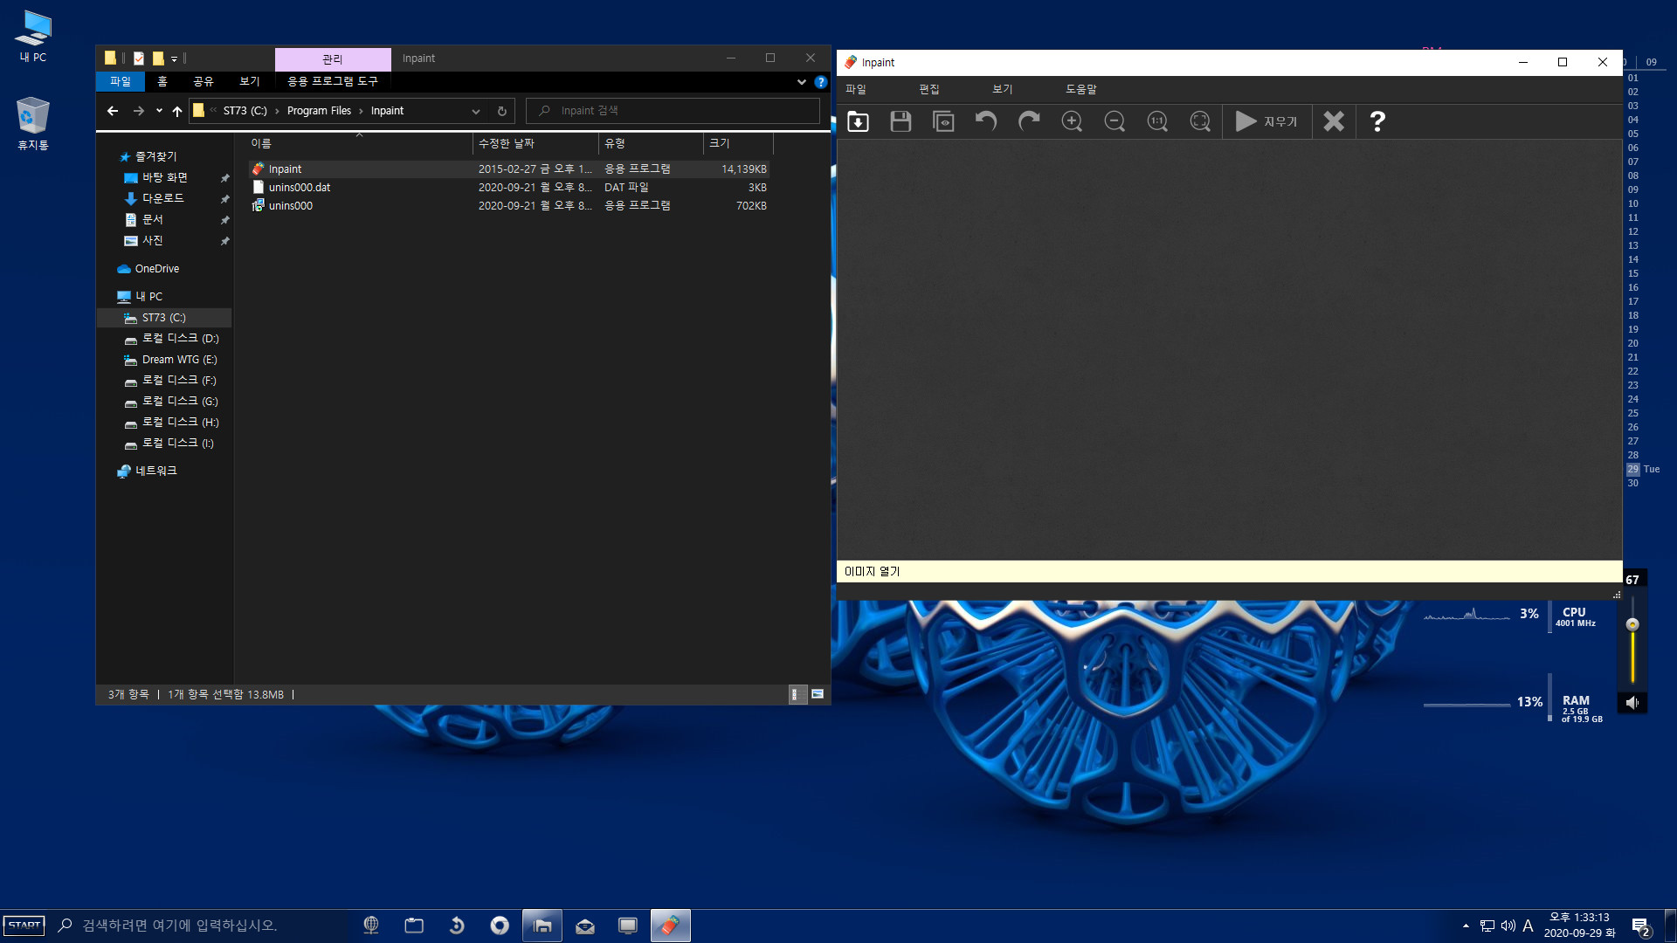Open the 도움말 menu in Inpaint
Image resolution: width=1677 pixels, height=943 pixels.
click(x=1080, y=89)
